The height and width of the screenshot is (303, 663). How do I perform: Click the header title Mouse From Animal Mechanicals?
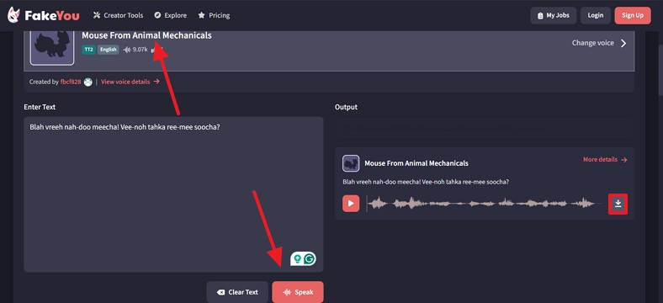pyautogui.click(x=146, y=35)
